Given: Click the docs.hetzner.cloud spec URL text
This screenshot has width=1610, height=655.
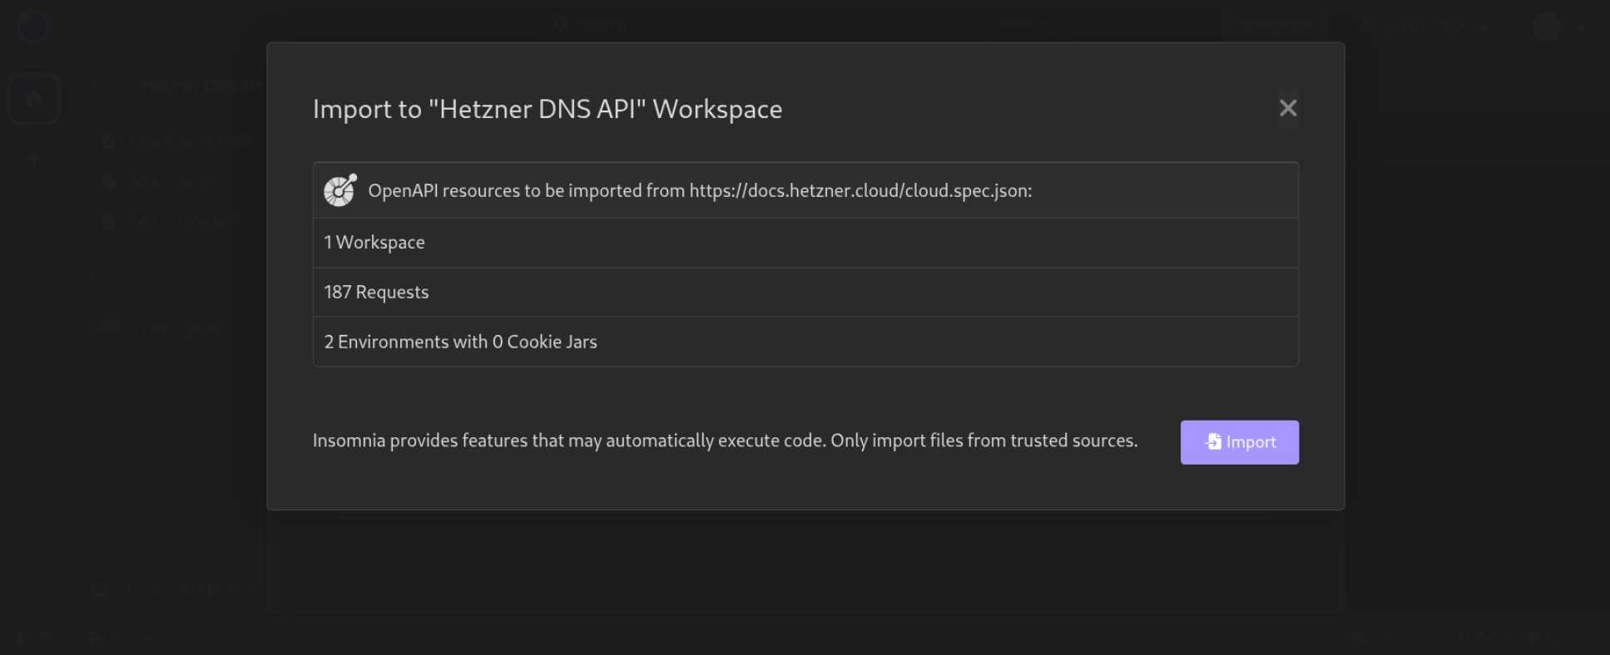Looking at the screenshot, I should coord(859,191).
